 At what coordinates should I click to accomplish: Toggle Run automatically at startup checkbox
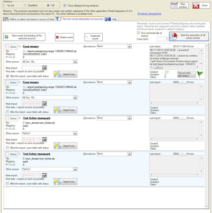[139, 33]
